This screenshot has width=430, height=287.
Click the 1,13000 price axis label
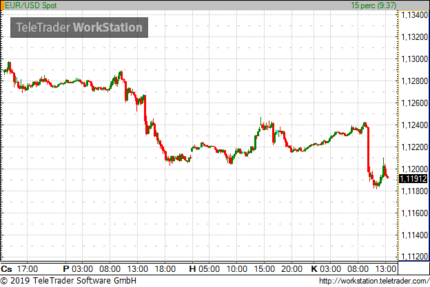tap(414, 59)
